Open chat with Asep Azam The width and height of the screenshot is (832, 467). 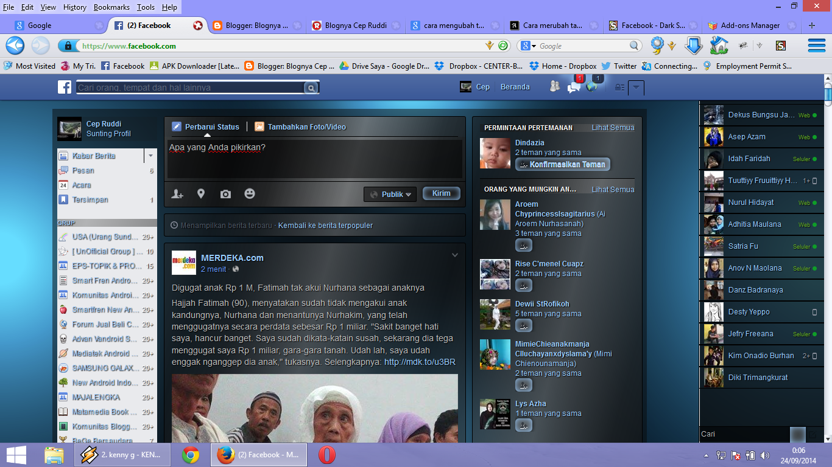(760, 137)
